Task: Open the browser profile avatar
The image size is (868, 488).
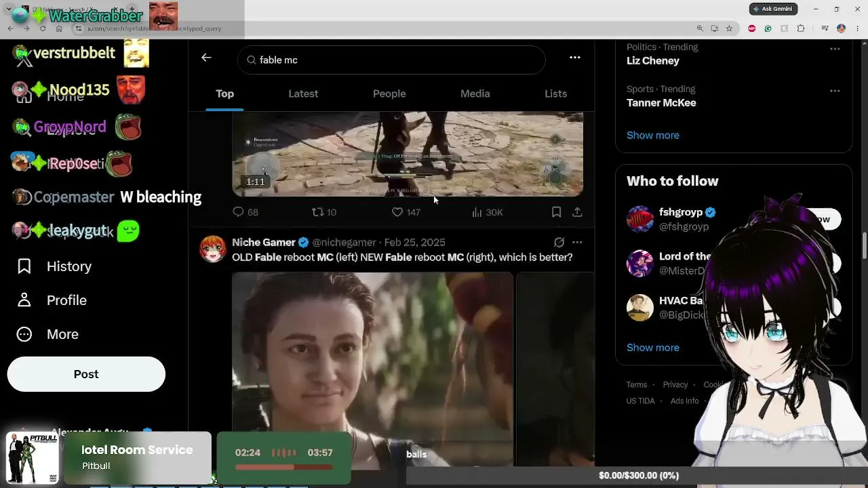Action: 841,28
